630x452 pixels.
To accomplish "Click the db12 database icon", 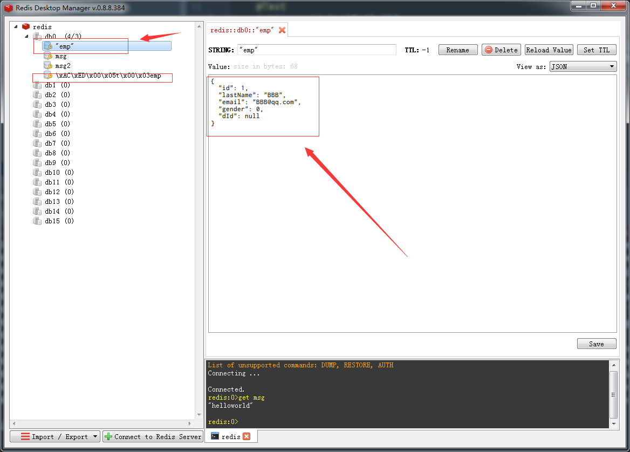I will (x=37, y=191).
